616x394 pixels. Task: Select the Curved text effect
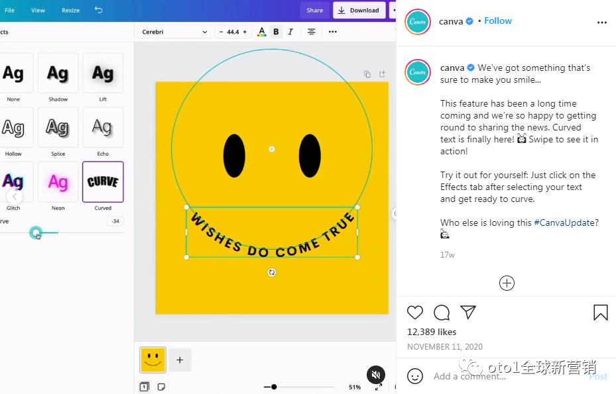103,181
